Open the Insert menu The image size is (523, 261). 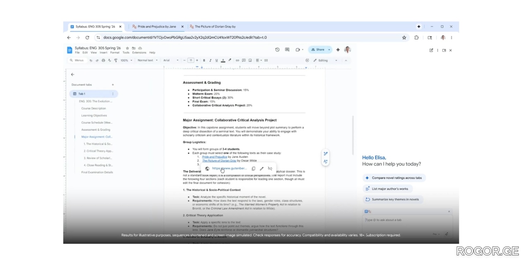point(104,53)
